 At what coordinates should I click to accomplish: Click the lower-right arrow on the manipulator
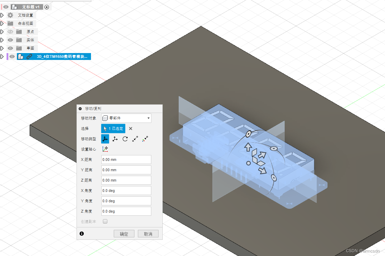(263, 170)
